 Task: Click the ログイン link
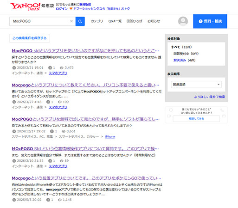62,9
